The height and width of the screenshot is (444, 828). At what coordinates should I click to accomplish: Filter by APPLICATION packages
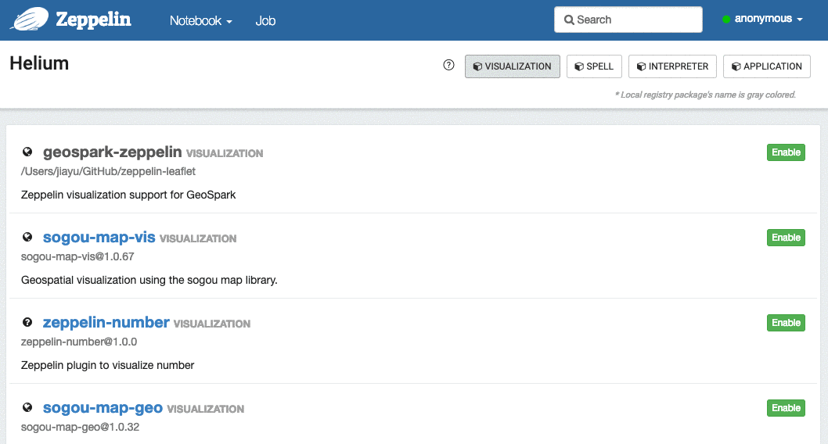pyautogui.click(x=766, y=66)
